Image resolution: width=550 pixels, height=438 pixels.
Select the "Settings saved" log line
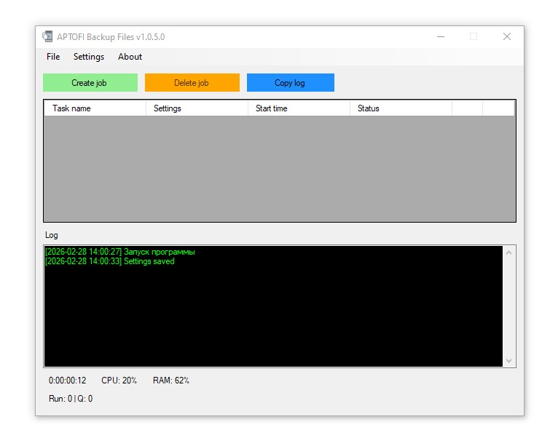click(110, 261)
